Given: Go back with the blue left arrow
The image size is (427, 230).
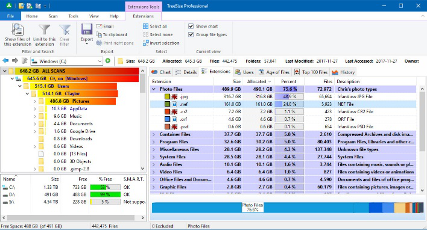Looking at the screenshot, I should click(5, 61).
